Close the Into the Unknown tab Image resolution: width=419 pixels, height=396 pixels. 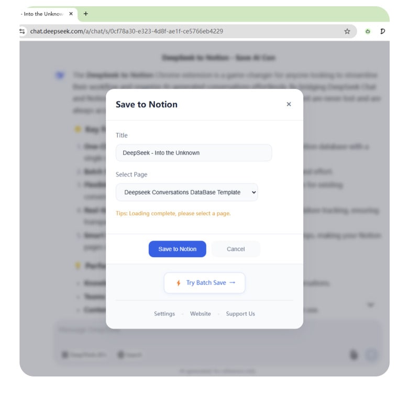[x=71, y=14]
